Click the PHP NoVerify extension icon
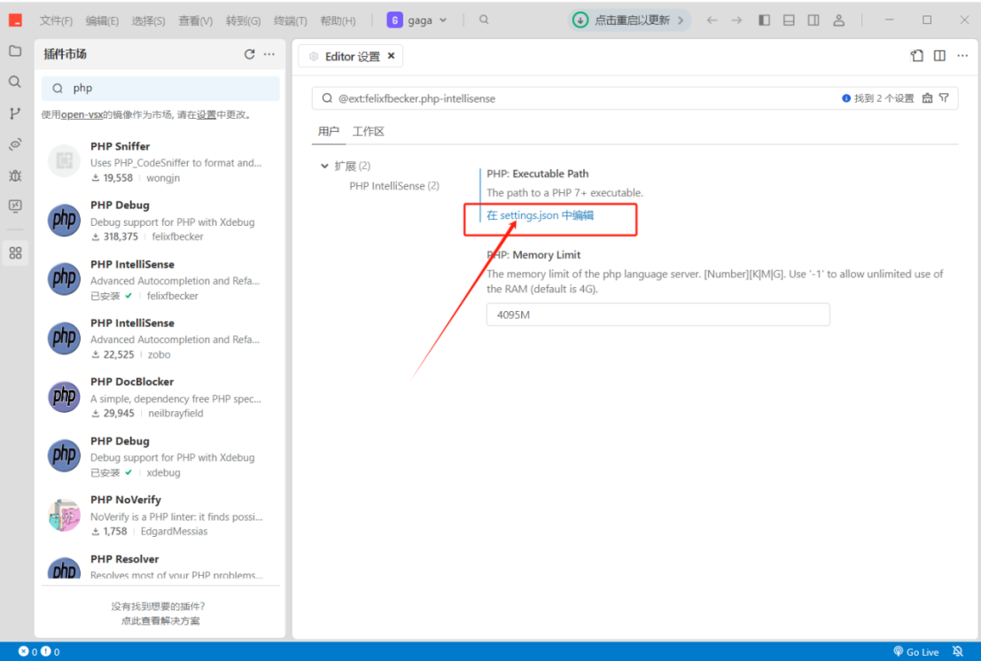Image resolution: width=981 pixels, height=661 pixels. coord(64,515)
